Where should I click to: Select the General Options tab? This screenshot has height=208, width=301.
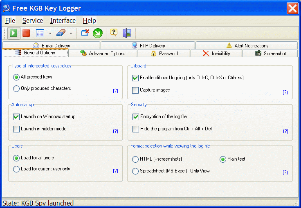click(35, 53)
